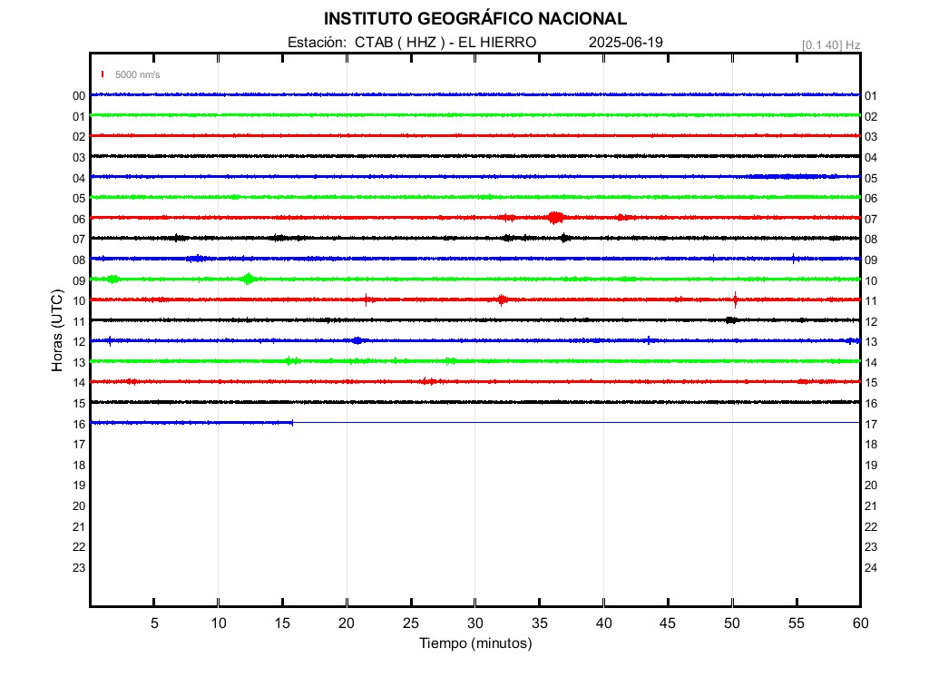Click the minute tick label 45
This screenshot has height=697, width=929.
[x=668, y=623]
